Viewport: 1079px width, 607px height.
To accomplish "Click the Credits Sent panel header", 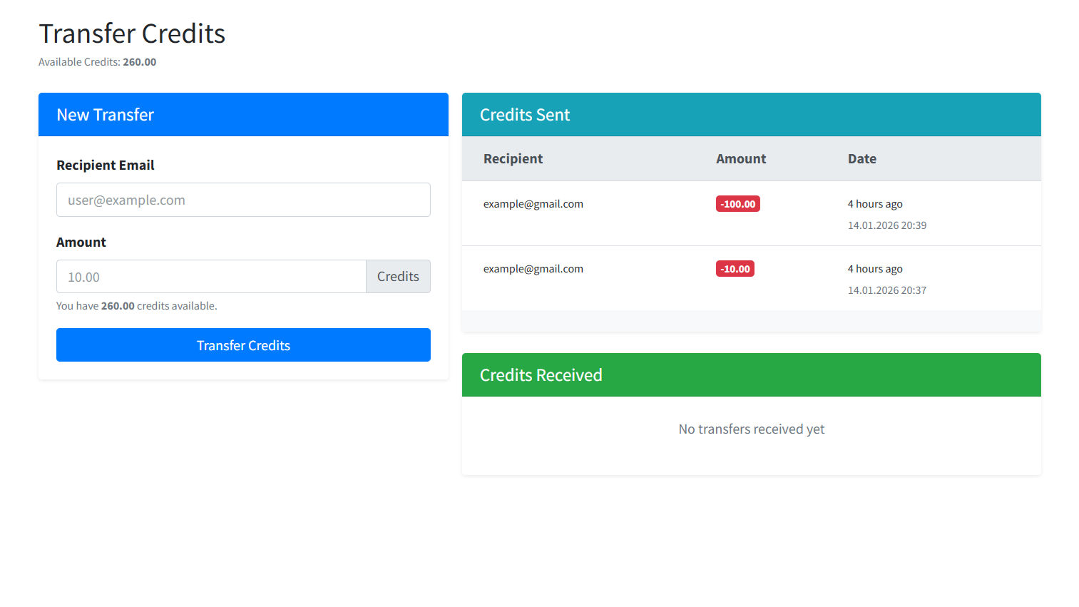I will pyautogui.click(x=751, y=115).
